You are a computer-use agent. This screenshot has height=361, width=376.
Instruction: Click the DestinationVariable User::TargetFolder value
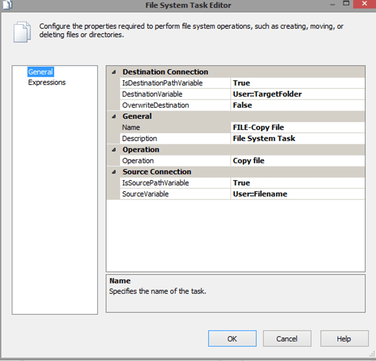tap(297, 94)
